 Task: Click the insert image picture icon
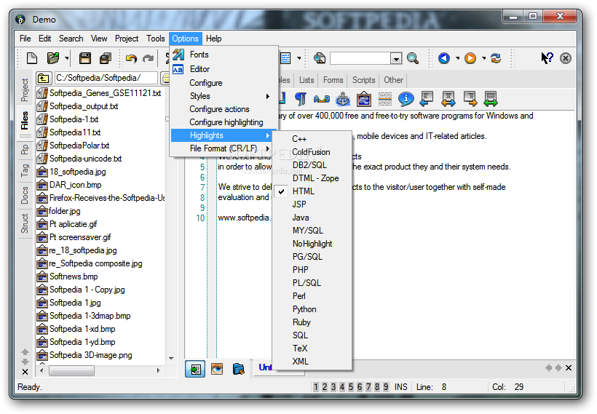point(363,99)
